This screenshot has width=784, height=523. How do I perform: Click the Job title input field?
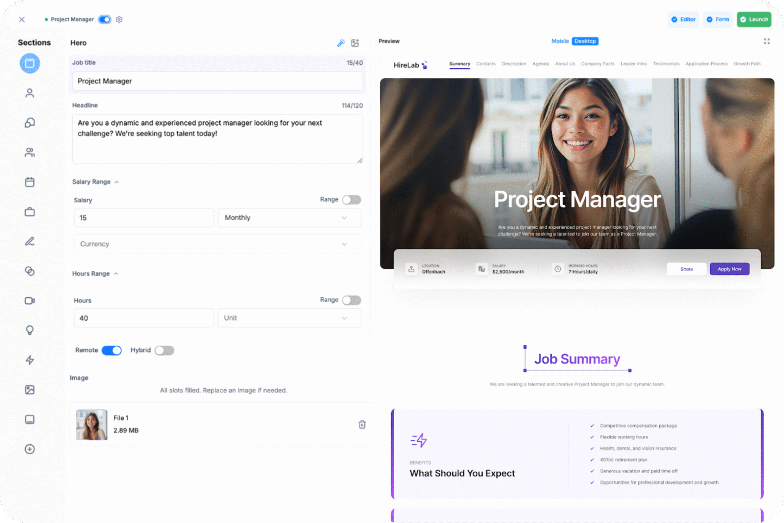pyautogui.click(x=217, y=81)
